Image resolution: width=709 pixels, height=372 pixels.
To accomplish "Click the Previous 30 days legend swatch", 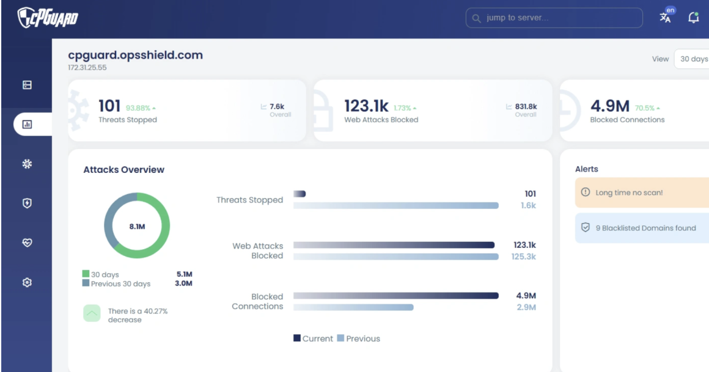I will tap(86, 283).
